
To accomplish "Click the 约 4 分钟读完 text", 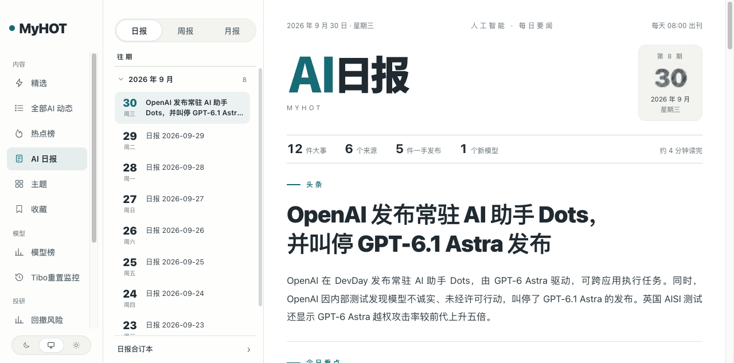I will (x=681, y=151).
